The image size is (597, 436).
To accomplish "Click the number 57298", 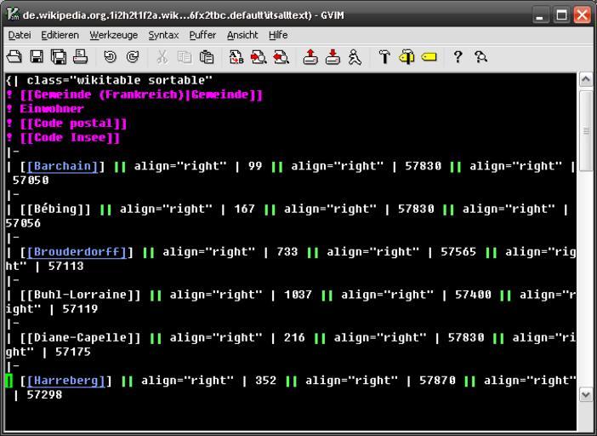I will coord(44,395).
